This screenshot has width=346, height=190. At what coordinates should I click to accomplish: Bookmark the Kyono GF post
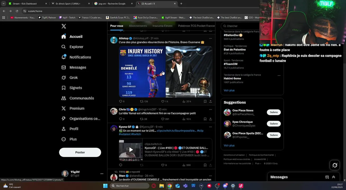(x=205, y=165)
